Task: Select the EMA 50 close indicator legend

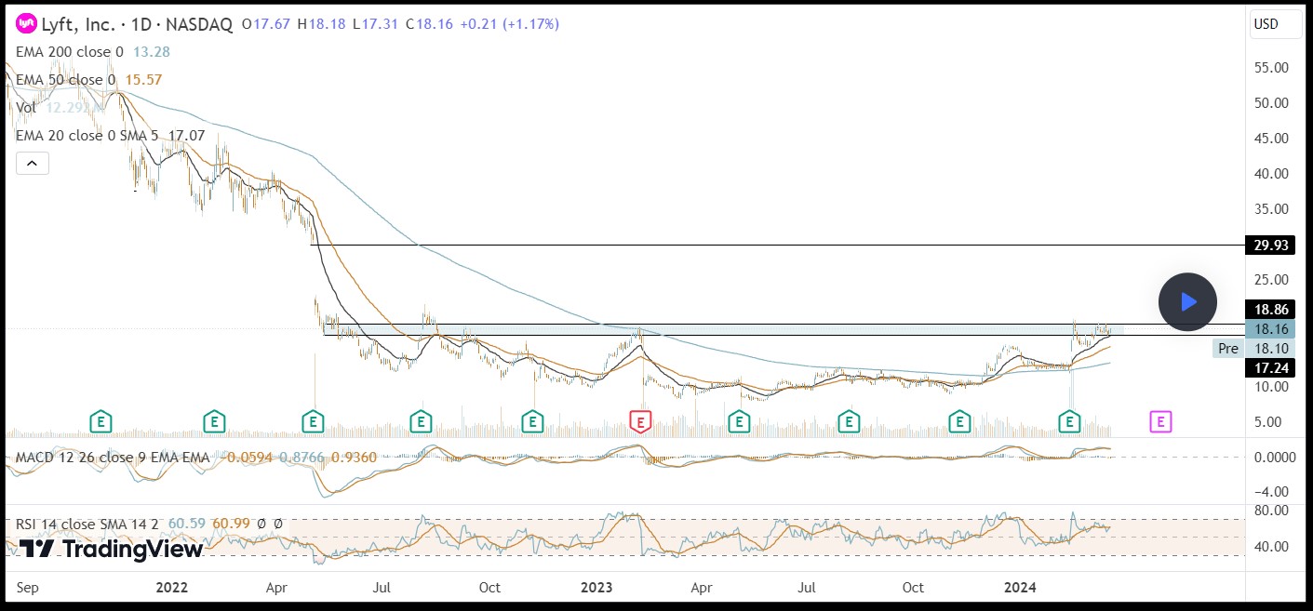Action: (66, 80)
